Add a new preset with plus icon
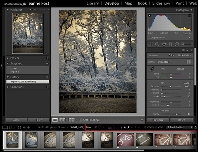198x152 pixels. click(x=47, y=58)
